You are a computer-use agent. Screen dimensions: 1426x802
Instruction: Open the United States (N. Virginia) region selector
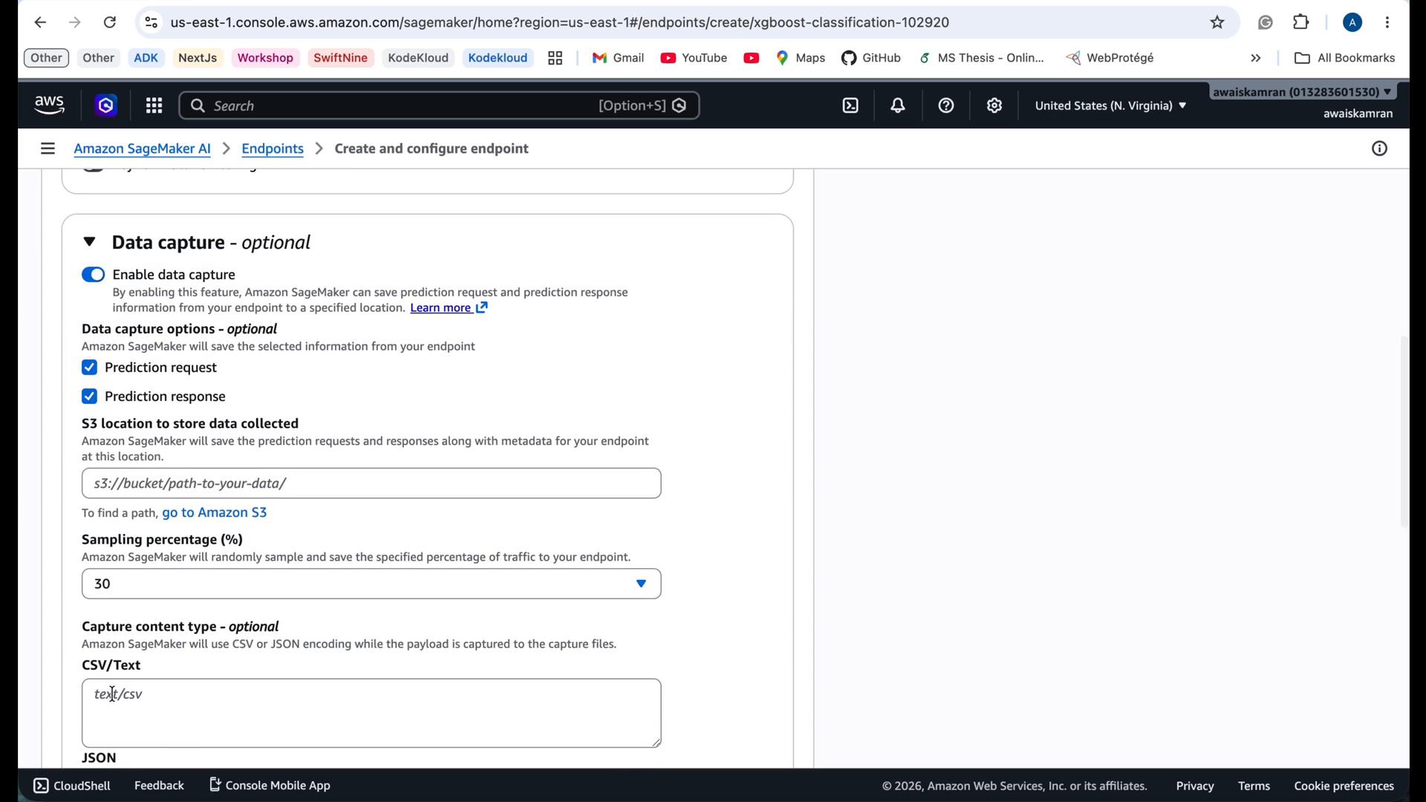click(1110, 106)
